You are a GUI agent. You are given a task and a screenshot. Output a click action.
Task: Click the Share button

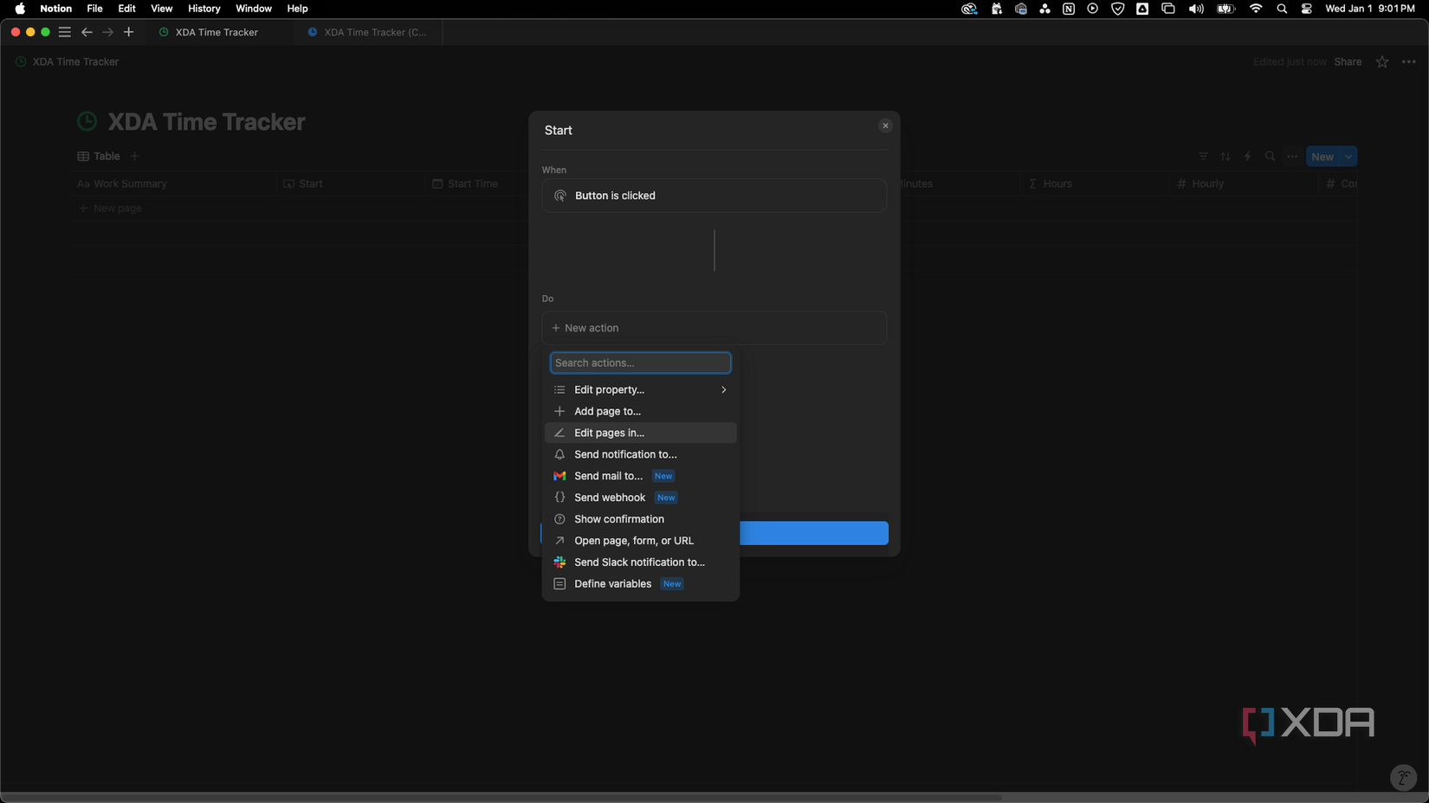(x=1348, y=61)
